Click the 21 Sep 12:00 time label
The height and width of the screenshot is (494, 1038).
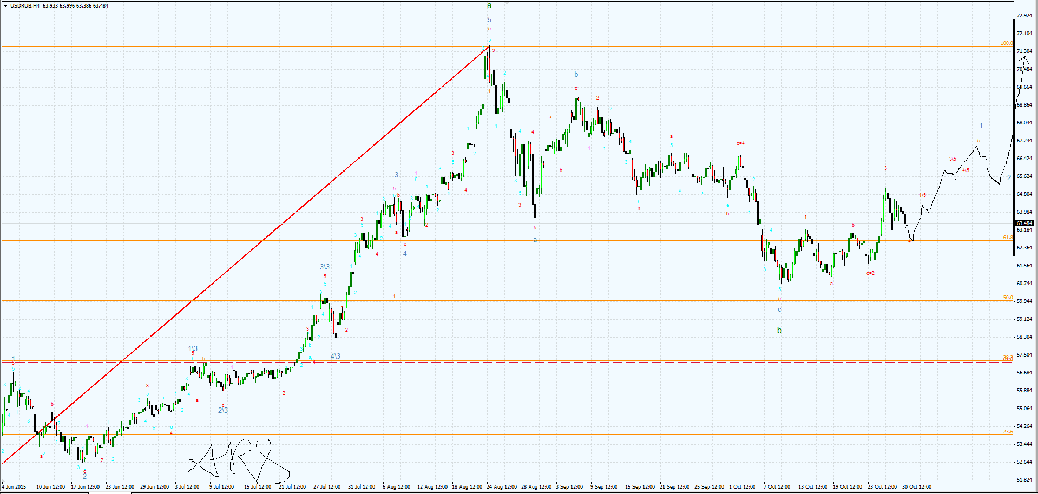pos(674,487)
